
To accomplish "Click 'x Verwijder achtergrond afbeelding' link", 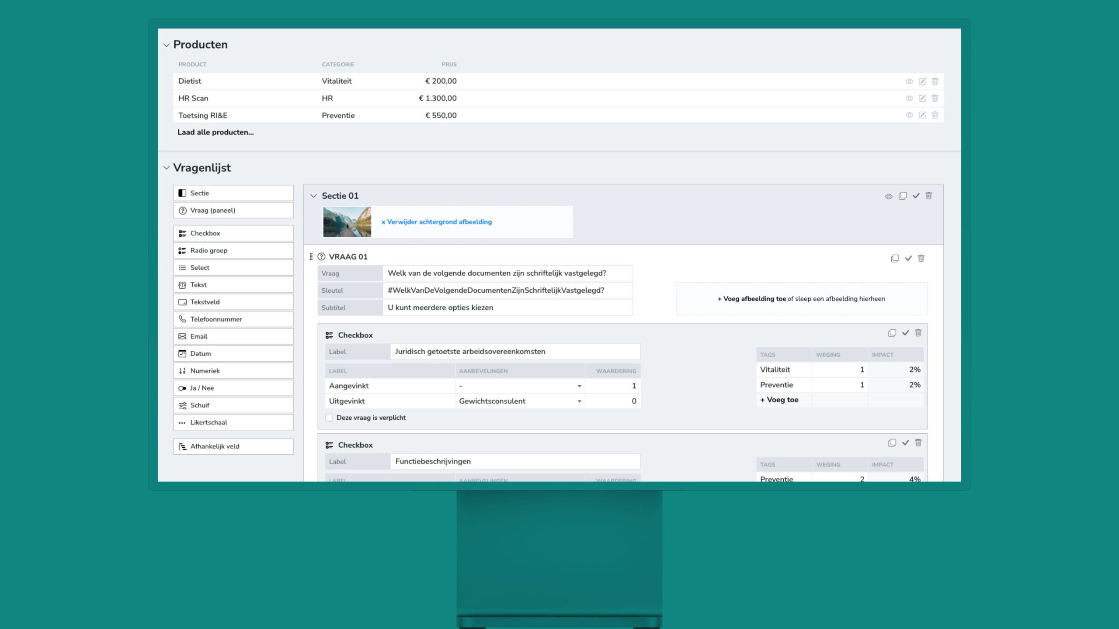I will [x=436, y=222].
